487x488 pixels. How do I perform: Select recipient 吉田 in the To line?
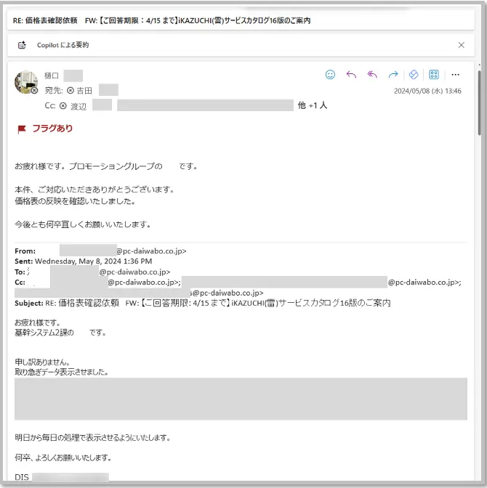tap(84, 91)
